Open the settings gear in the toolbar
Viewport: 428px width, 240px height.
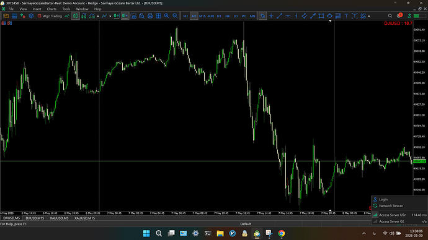(32, 16)
